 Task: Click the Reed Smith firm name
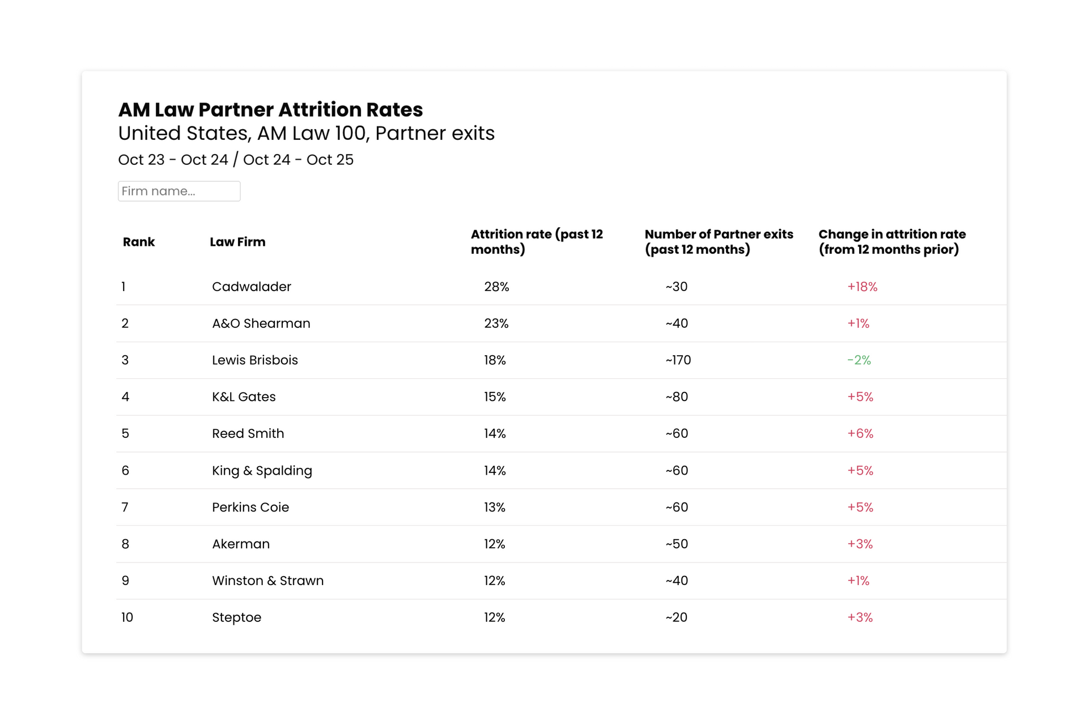[x=248, y=433]
